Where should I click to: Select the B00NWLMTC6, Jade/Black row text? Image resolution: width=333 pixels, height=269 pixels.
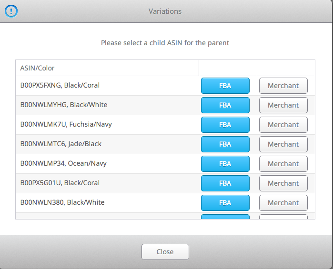(x=61, y=144)
